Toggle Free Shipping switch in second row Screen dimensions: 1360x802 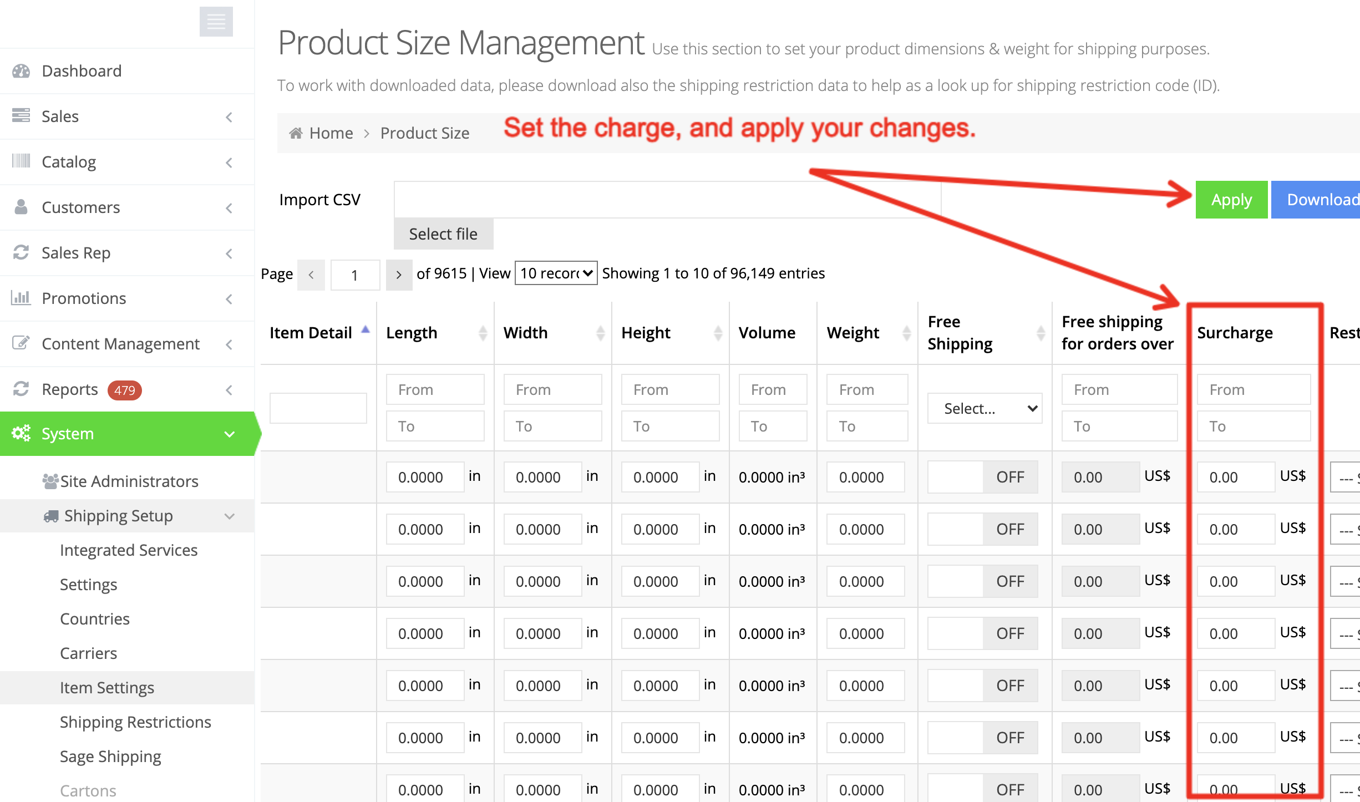pyautogui.click(x=982, y=529)
